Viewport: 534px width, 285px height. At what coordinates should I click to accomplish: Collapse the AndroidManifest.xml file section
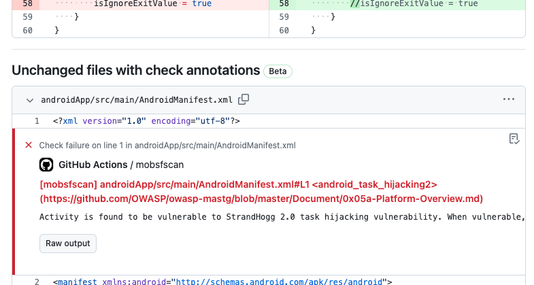(30, 100)
